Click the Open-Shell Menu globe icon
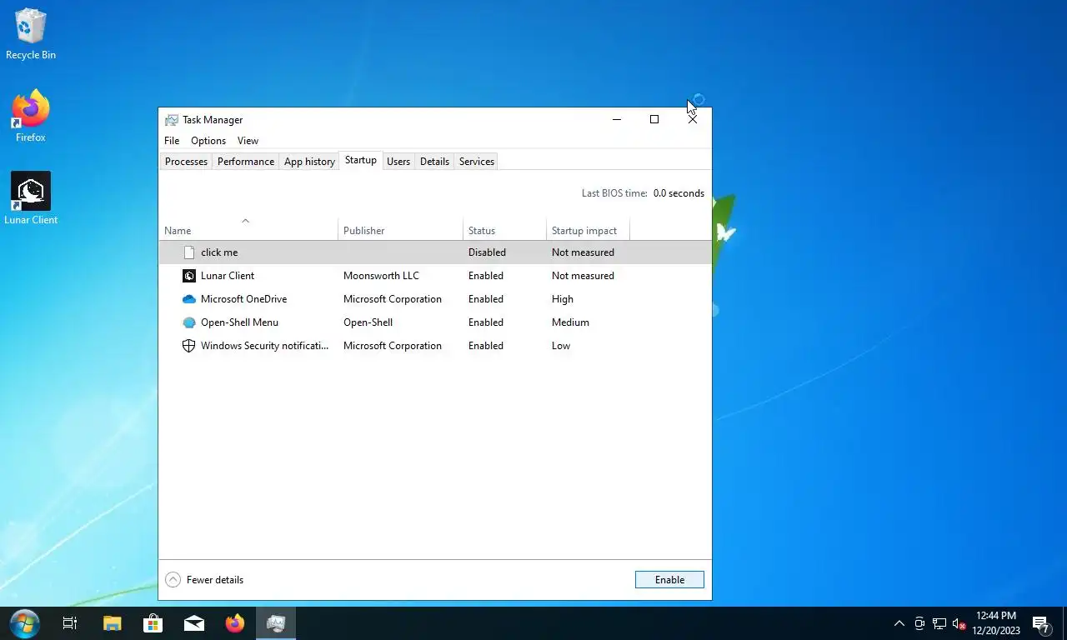Viewport: 1067px width, 640px height. pos(188,322)
